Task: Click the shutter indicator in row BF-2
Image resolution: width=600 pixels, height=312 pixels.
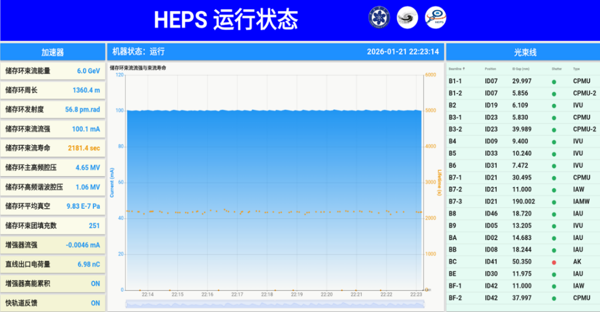Action: (x=554, y=298)
